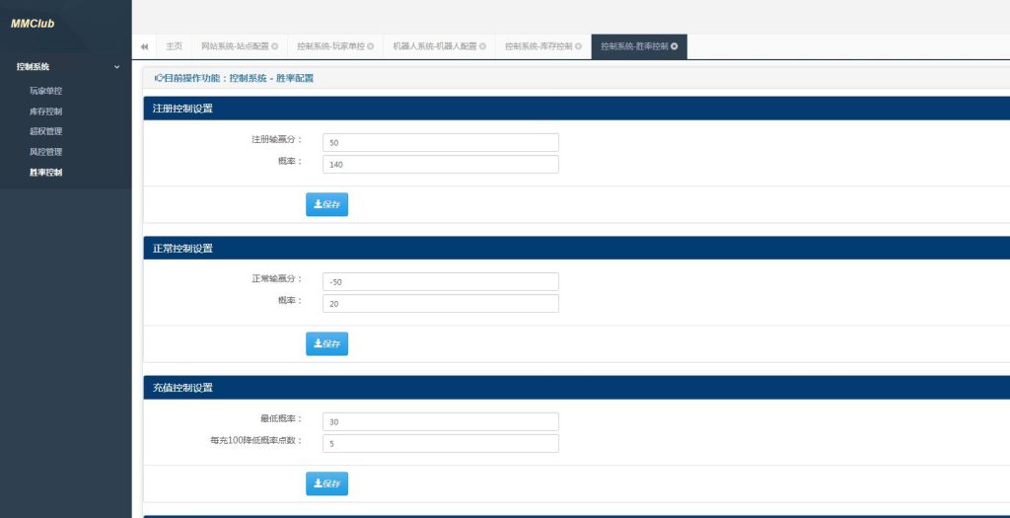Click the 注册输赢分 label

pos(277,139)
